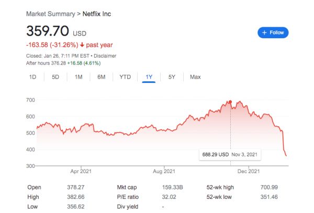Click the Dec 2021 axis label
Image resolution: width=314 pixels, height=213 pixels.
pos(248,171)
